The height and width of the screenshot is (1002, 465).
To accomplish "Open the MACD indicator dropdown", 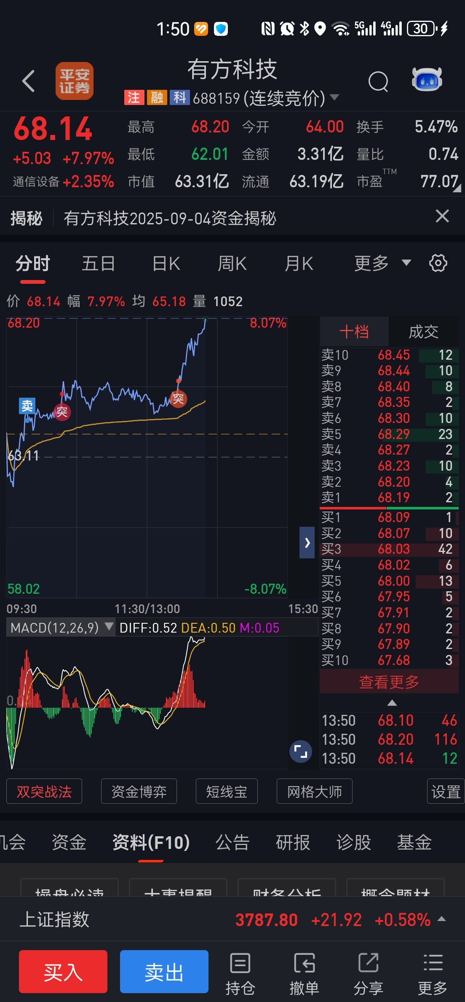I will (x=61, y=628).
